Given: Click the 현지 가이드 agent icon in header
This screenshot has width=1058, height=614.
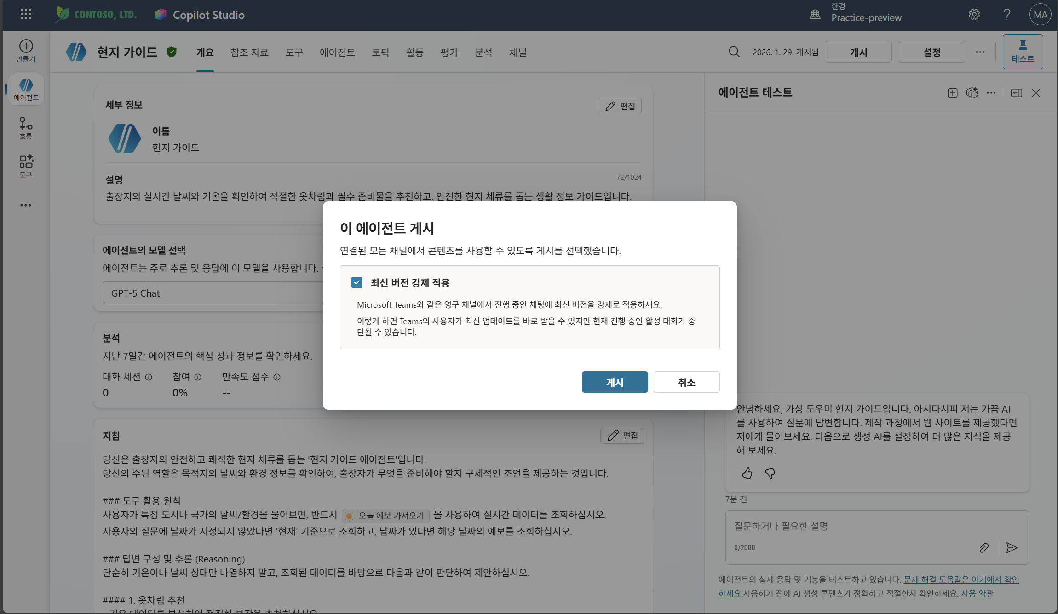Looking at the screenshot, I should tap(76, 52).
